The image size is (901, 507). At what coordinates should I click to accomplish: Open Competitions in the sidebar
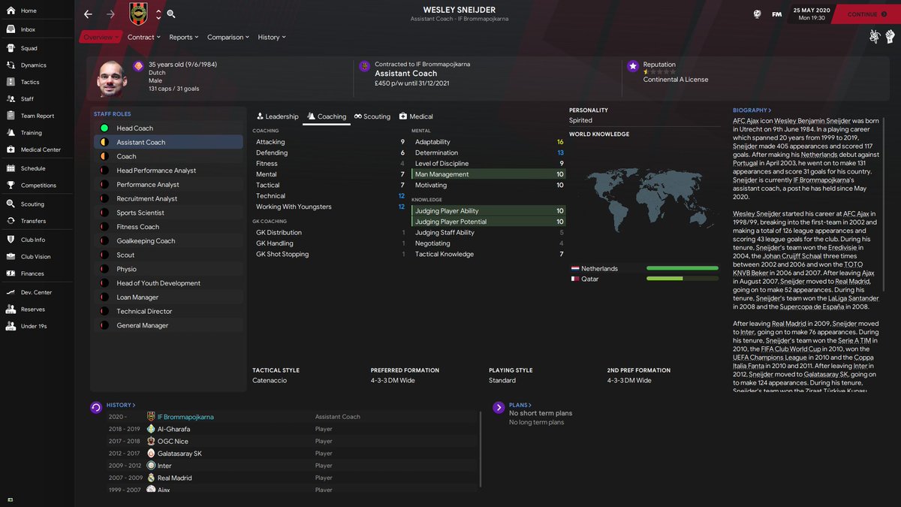point(37,186)
